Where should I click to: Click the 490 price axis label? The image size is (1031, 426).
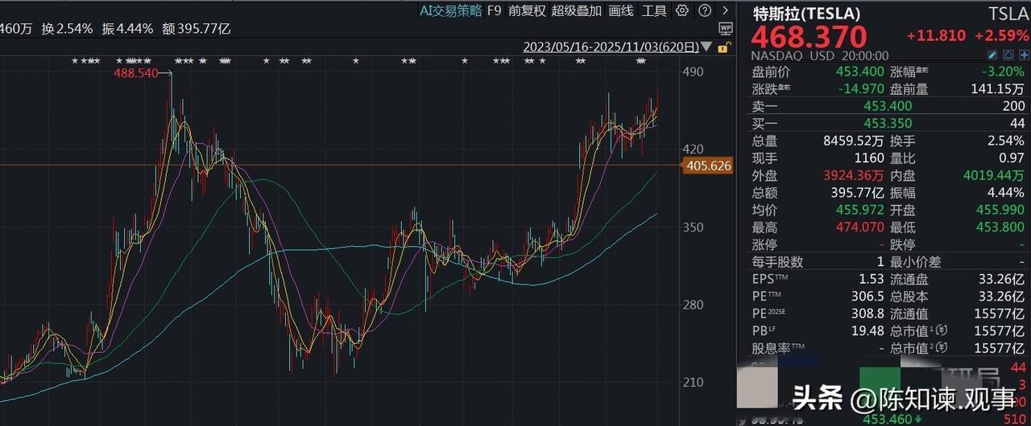[694, 72]
